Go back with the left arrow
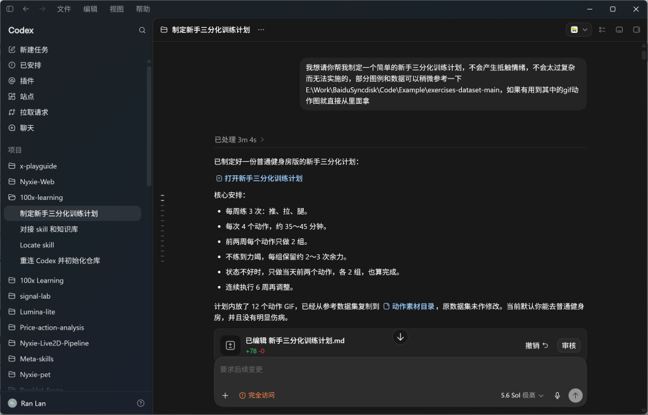Viewport: 648px width, 415px height. click(x=26, y=9)
